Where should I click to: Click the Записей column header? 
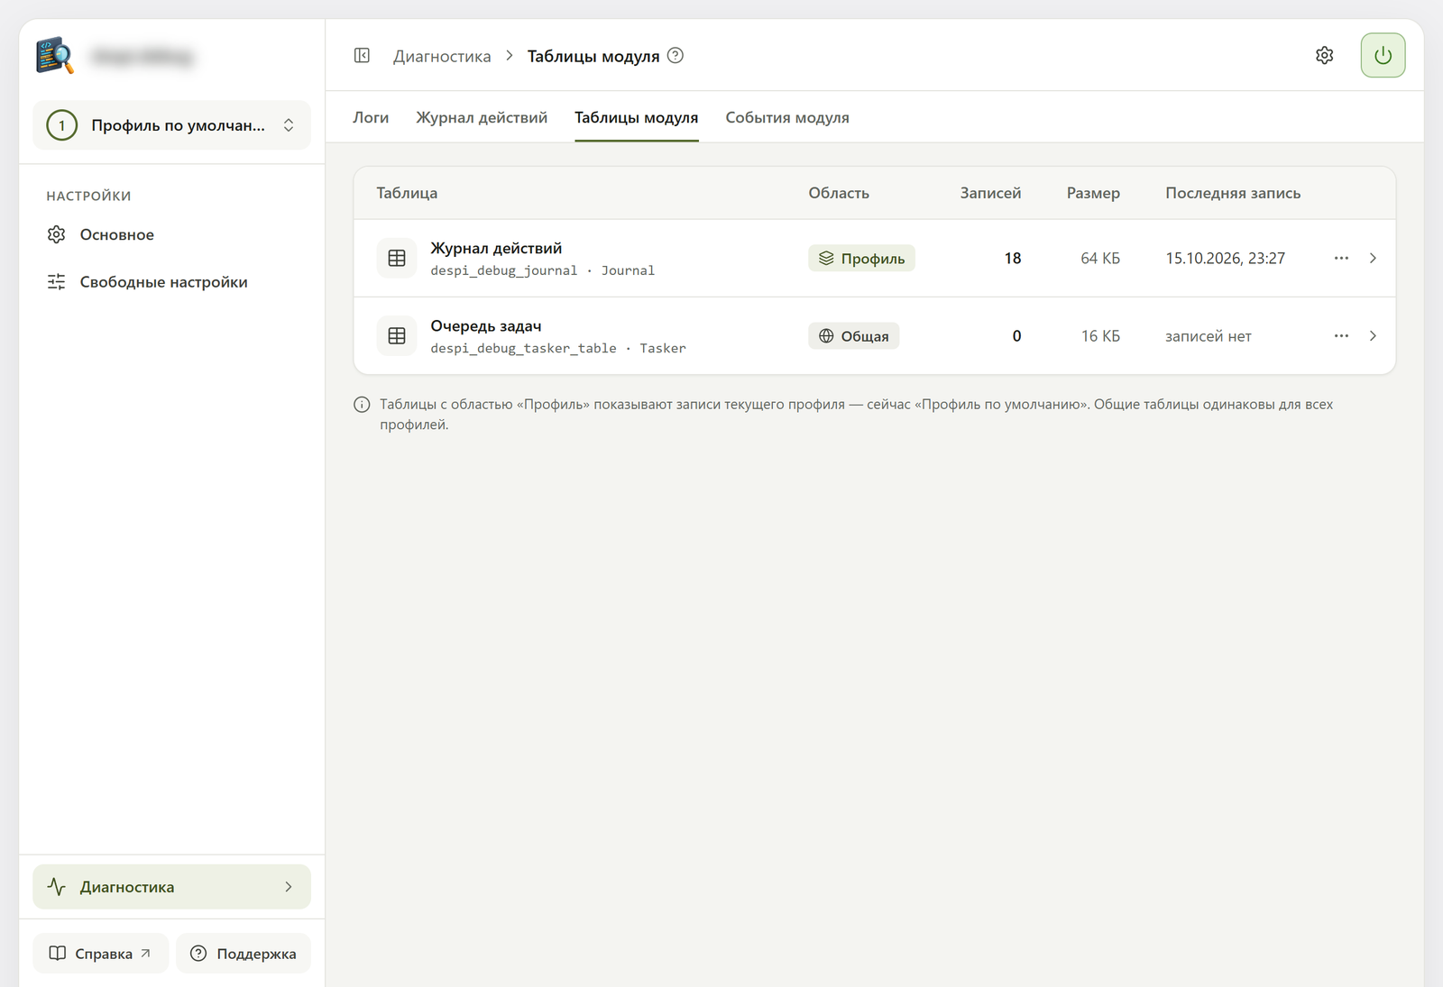tap(990, 193)
